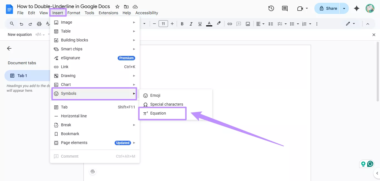This screenshot has height=181, width=380.
Task: Open the View menu
Action: (x=44, y=13)
